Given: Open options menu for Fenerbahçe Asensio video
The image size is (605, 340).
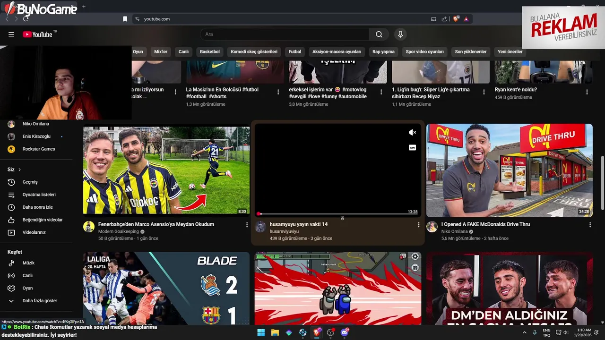Looking at the screenshot, I should tap(247, 225).
